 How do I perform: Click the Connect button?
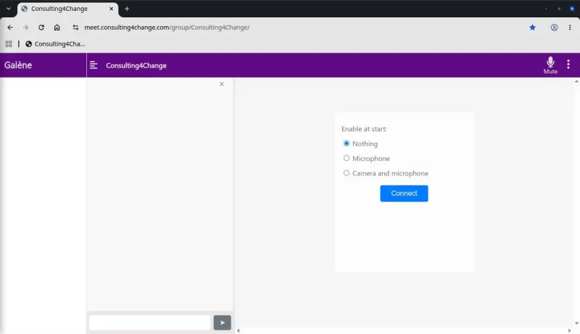tap(404, 193)
